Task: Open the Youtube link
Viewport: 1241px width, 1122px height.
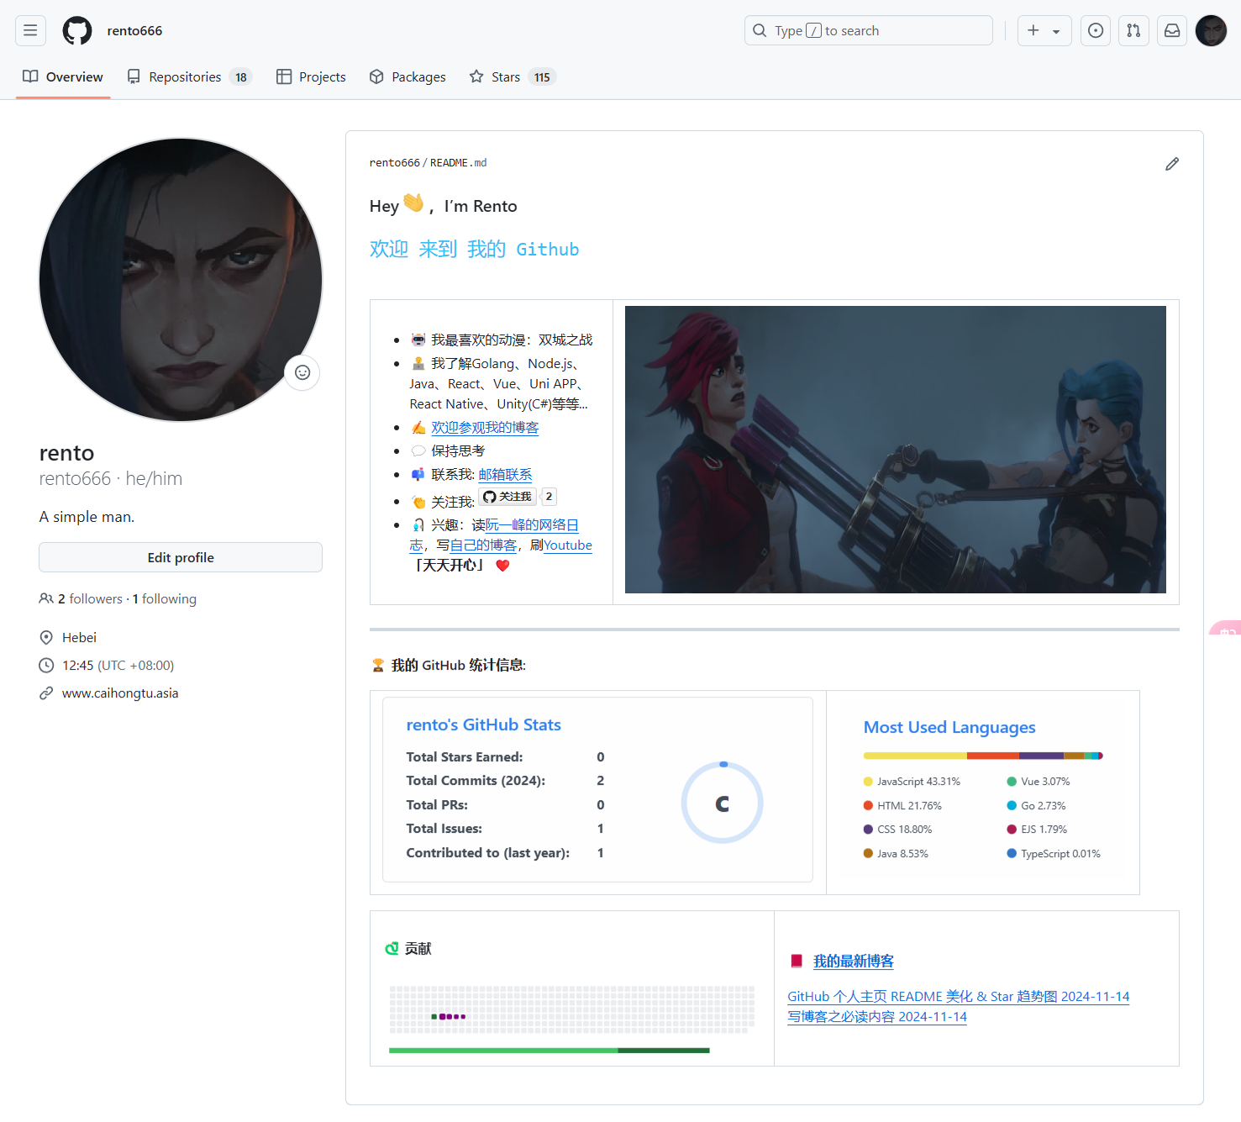Action: [x=568, y=545]
